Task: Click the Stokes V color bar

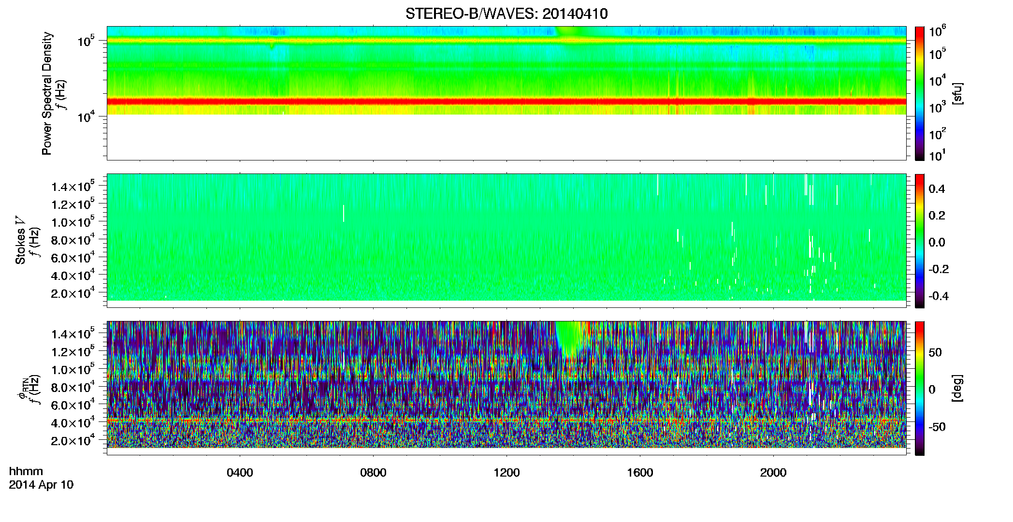Action: pos(920,241)
